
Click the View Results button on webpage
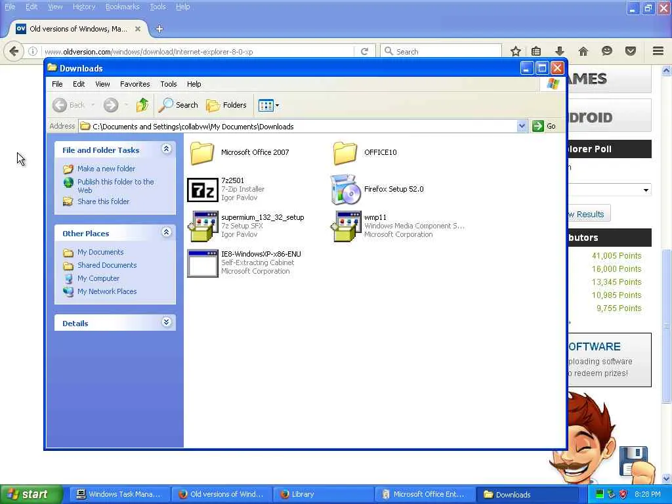tap(589, 214)
